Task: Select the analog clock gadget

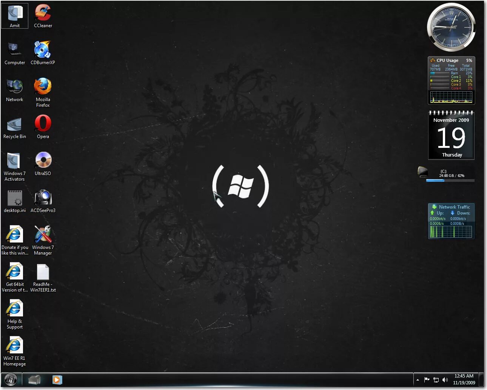Action: tap(452, 27)
